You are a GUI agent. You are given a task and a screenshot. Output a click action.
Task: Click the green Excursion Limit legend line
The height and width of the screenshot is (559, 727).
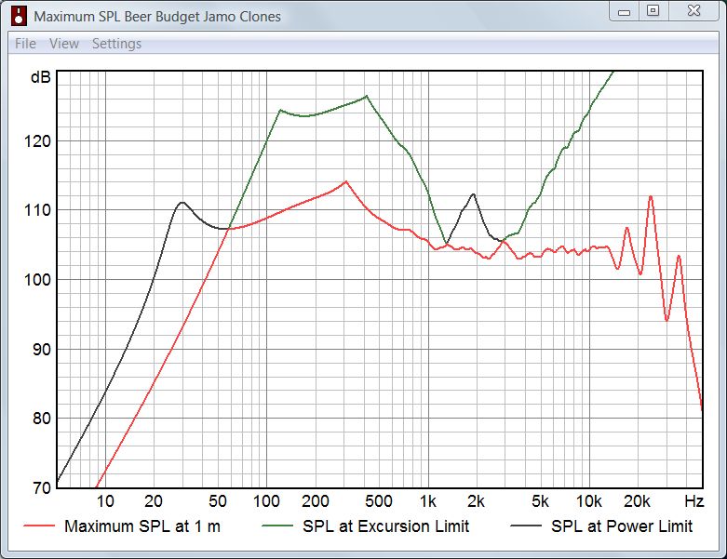(277, 526)
